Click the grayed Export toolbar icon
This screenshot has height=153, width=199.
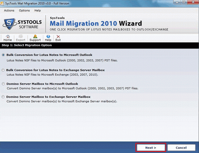(x=20, y=38)
